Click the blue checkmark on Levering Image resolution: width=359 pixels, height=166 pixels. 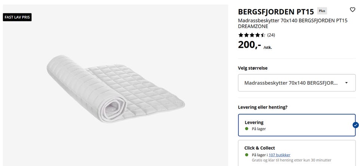[x=355, y=125]
